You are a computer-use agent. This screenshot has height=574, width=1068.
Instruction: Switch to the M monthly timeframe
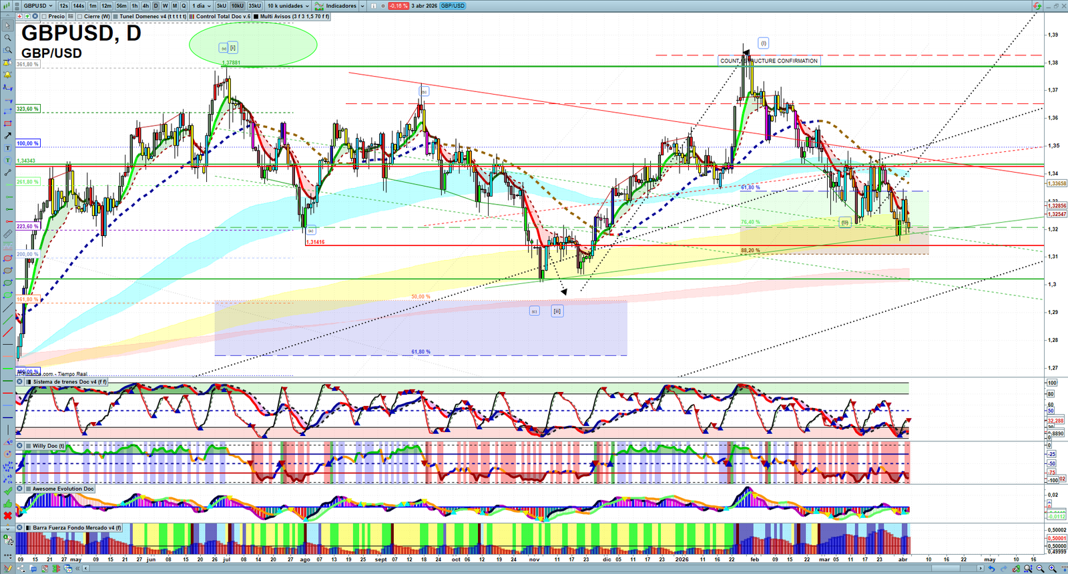click(175, 5)
